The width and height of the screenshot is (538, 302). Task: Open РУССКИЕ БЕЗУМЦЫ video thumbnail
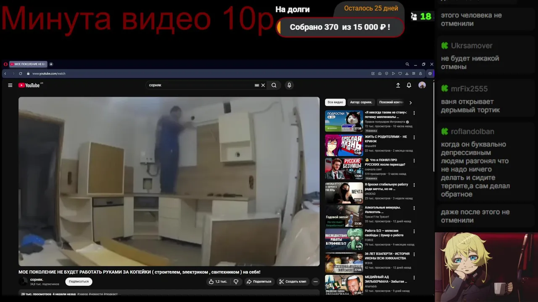click(x=344, y=169)
